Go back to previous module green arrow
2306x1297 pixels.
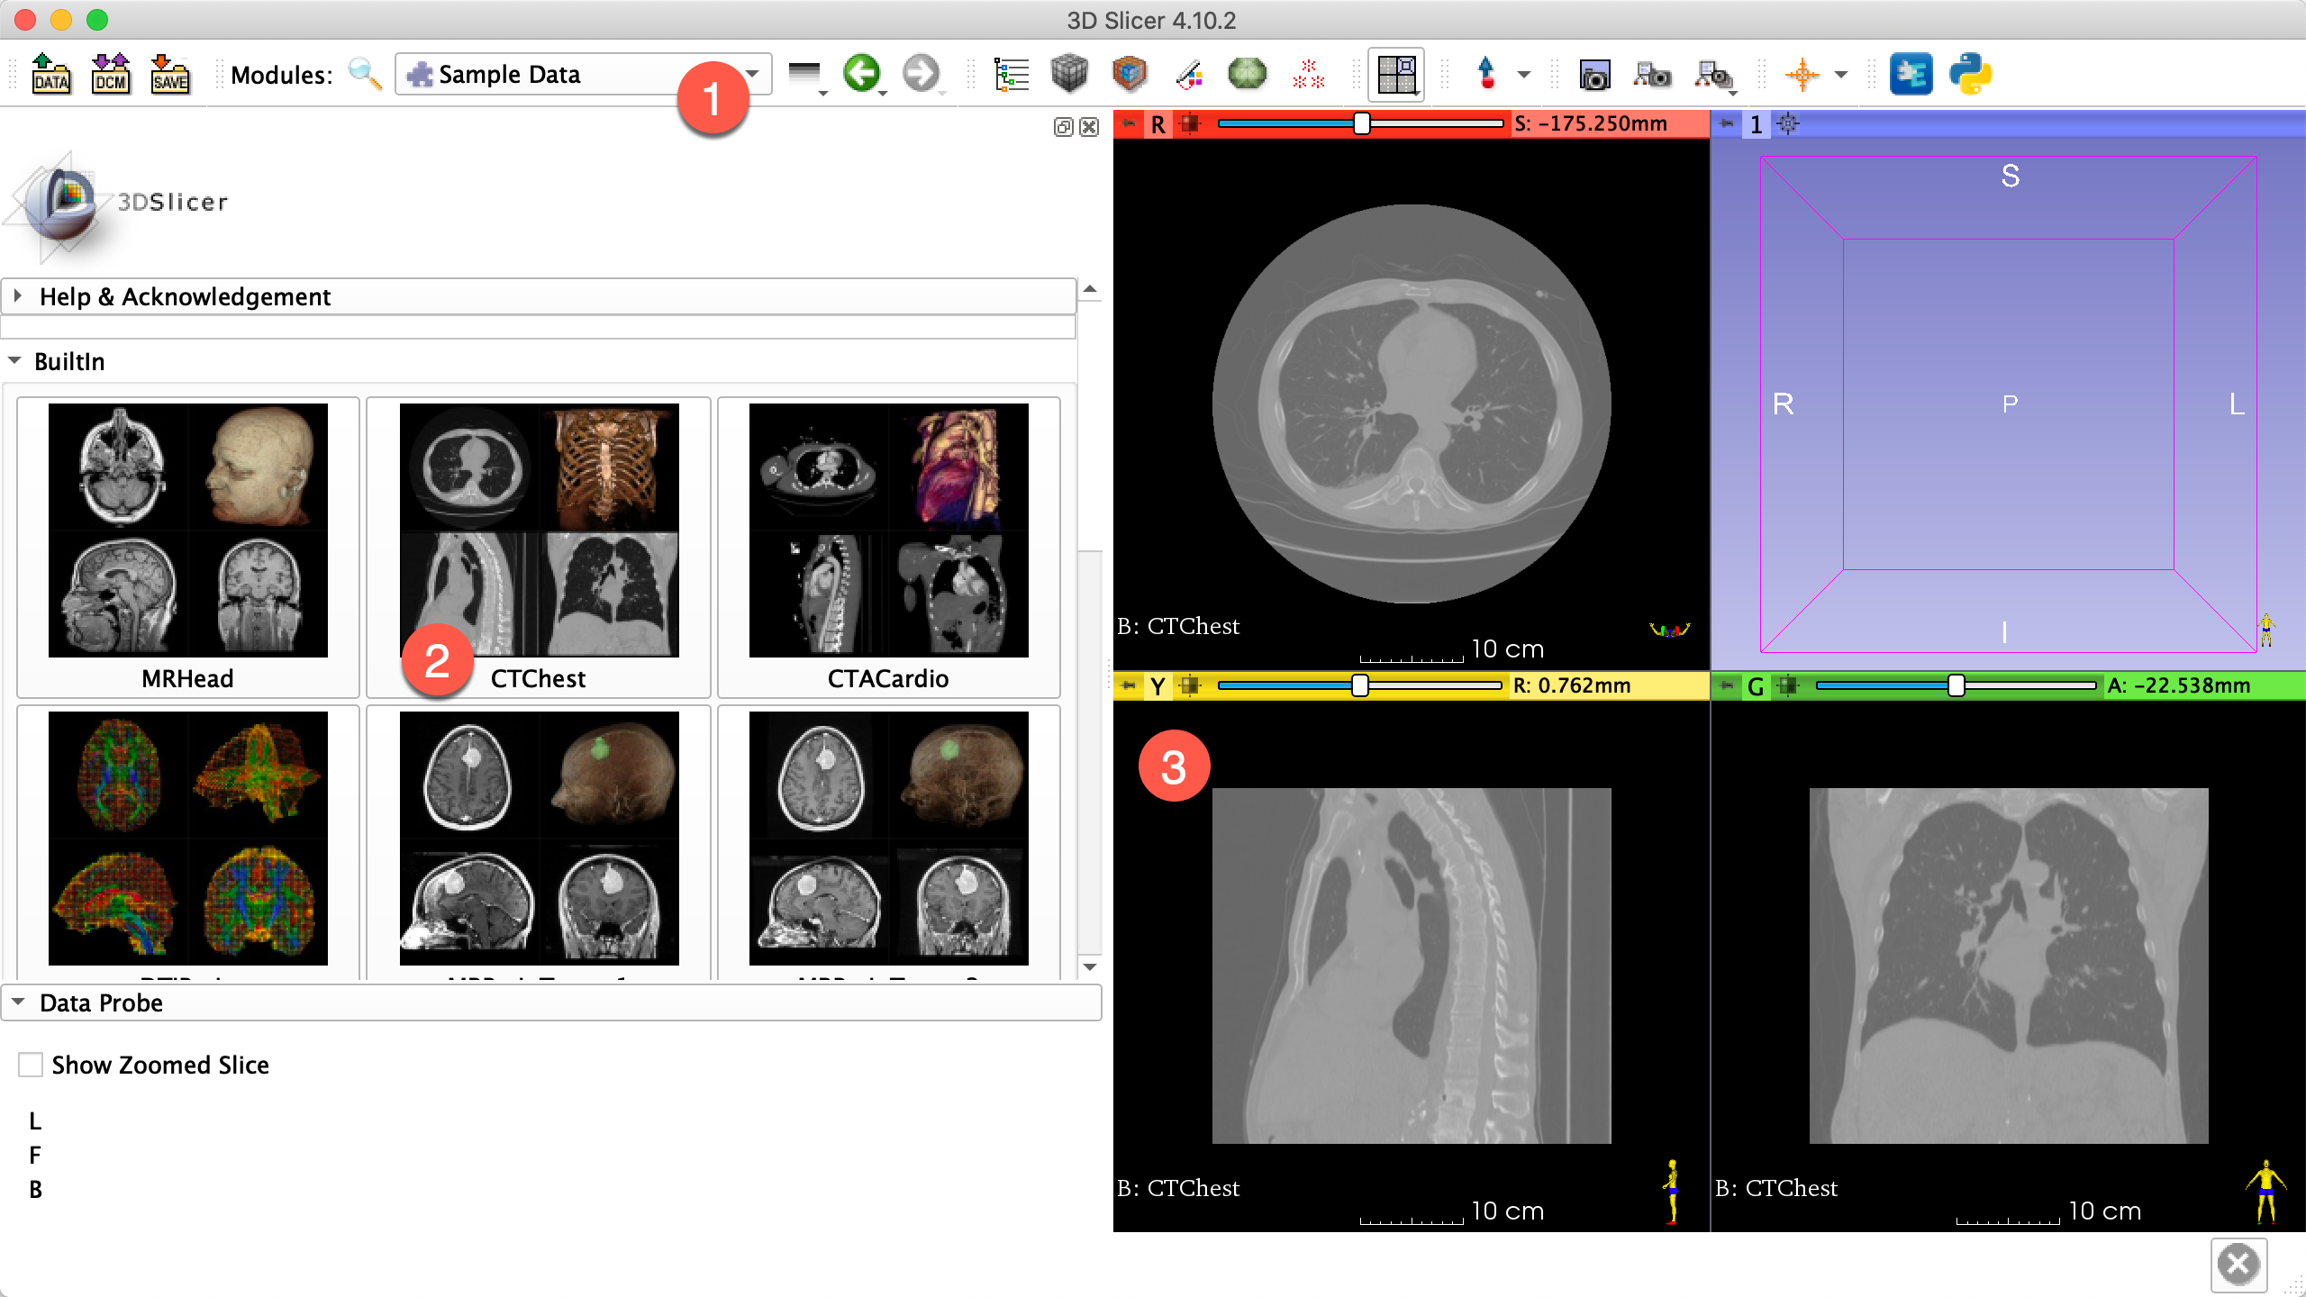[x=863, y=74]
